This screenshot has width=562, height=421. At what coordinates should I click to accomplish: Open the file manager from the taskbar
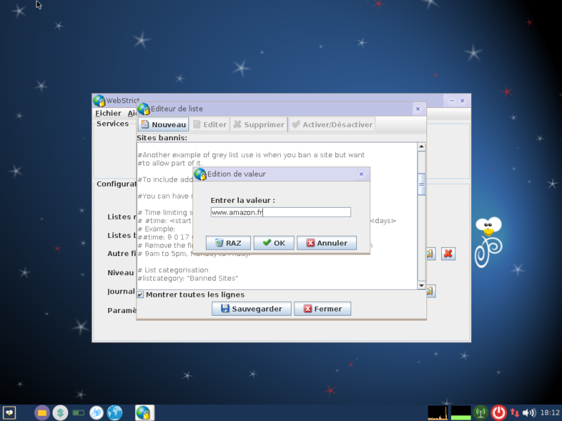[x=42, y=413]
